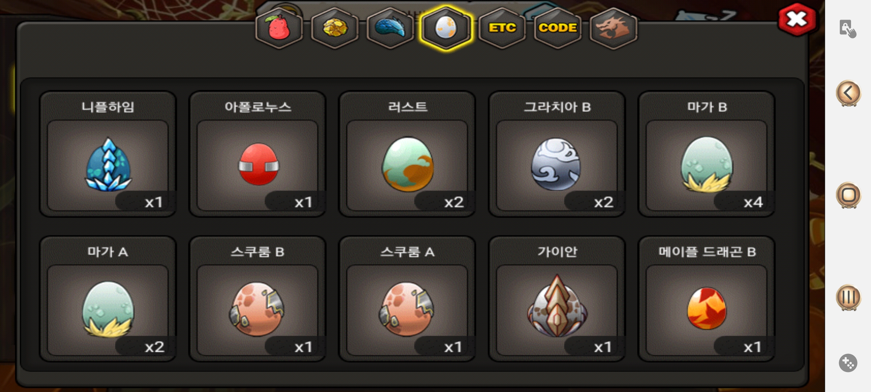Select the 니플하임 ice crystal egg
871x392 pixels.
(x=108, y=154)
